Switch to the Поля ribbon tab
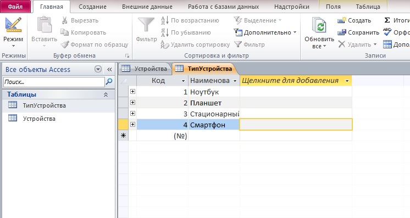 click(x=333, y=7)
